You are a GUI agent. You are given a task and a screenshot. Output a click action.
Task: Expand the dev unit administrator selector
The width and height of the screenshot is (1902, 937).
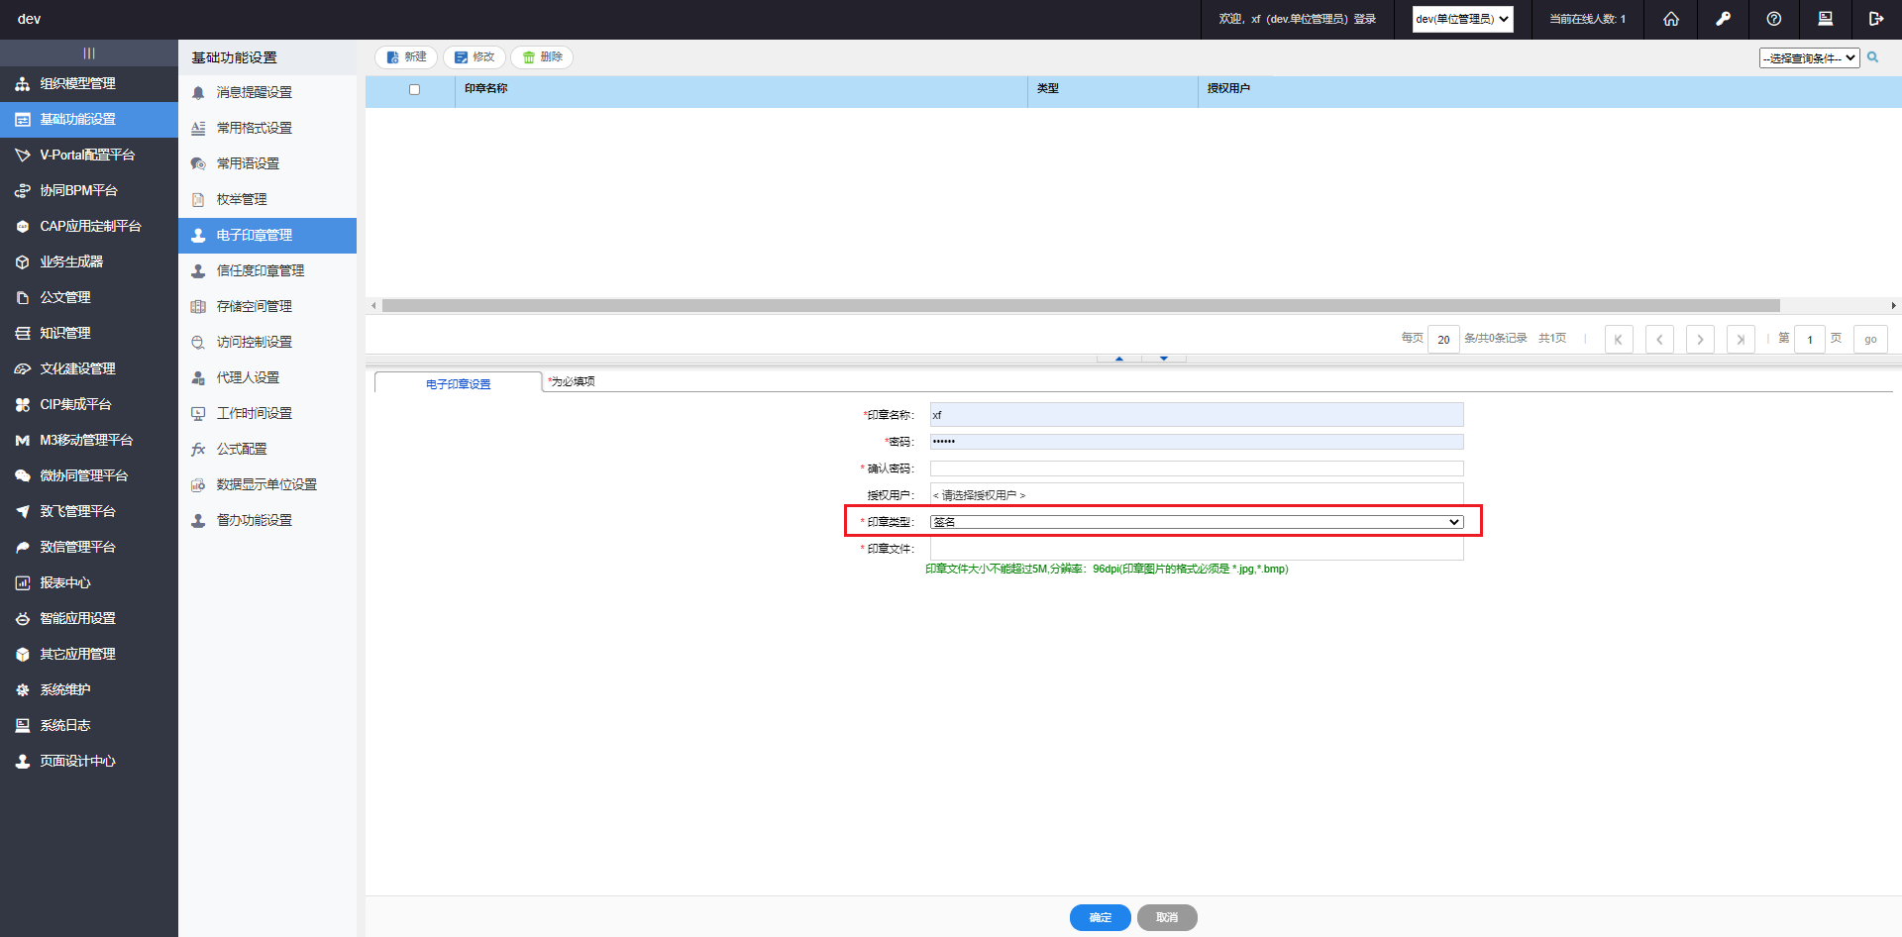[1462, 19]
